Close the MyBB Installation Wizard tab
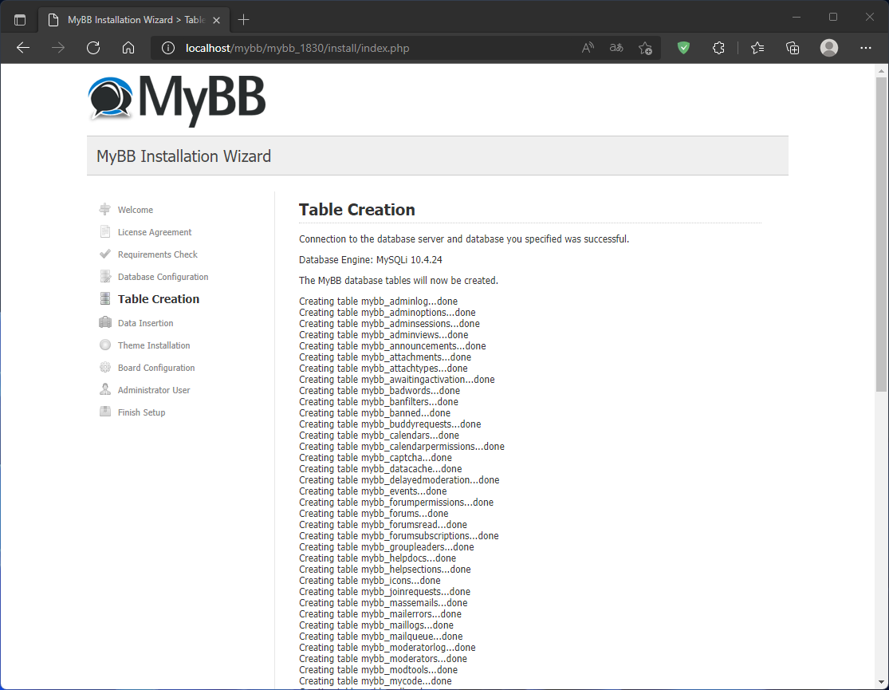This screenshot has height=690, width=889. tap(216, 20)
